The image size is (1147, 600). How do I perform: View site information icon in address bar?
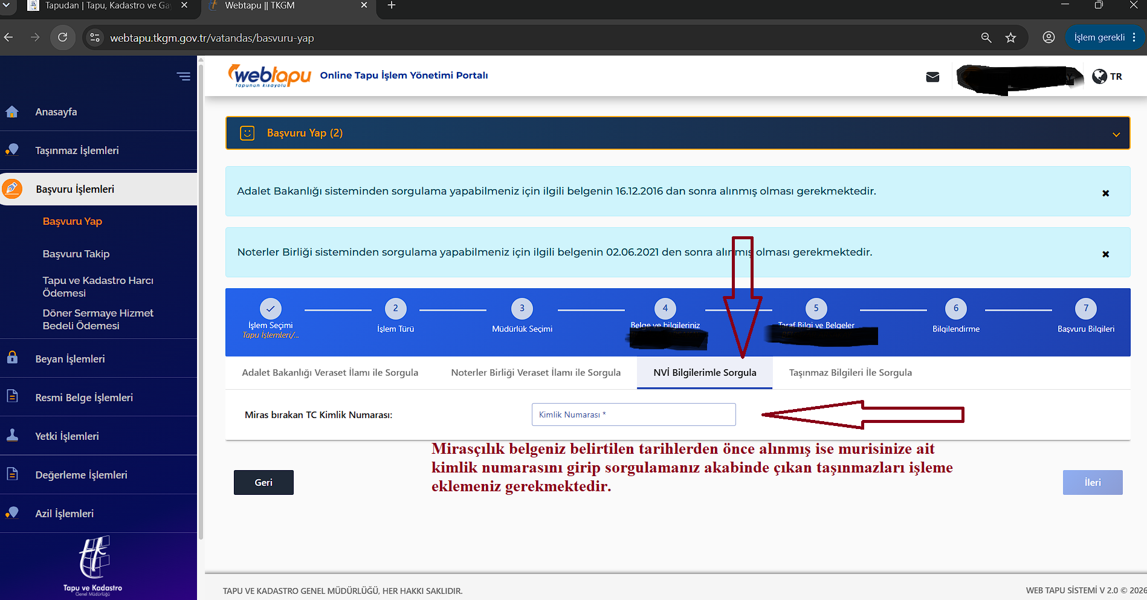pos(95,37)
